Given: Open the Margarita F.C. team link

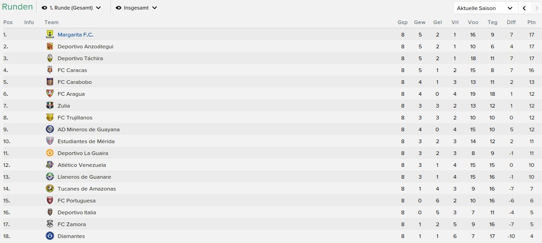Looking at the screenshot, I should 75,35.
